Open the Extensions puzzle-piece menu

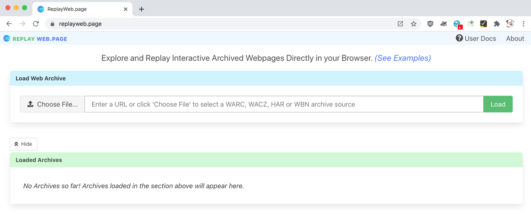coord(497,24)
